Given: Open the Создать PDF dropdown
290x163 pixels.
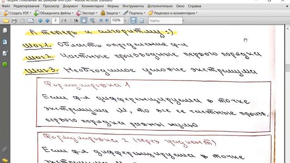Looking at the screenshot, I should coord(17,13).
